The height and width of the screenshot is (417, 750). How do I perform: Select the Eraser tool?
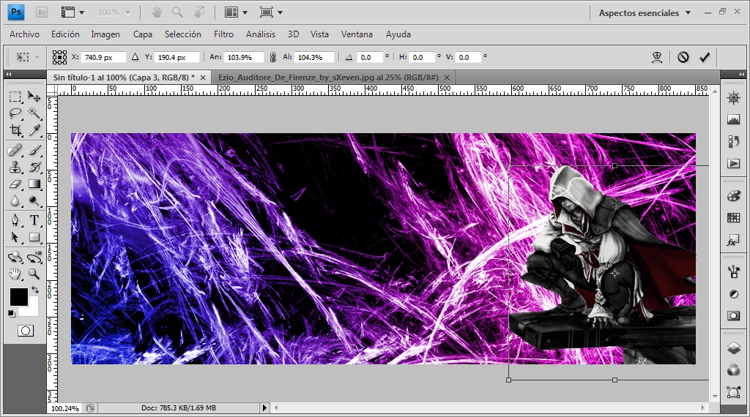[15, 184]
